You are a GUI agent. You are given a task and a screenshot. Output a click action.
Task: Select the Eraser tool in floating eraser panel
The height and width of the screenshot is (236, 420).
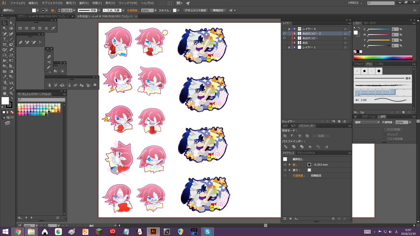click(x=49, y=56)
